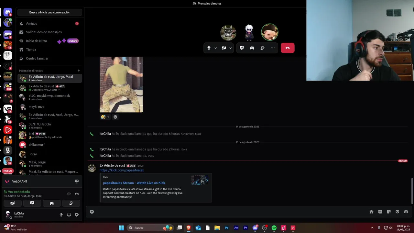Viewport: 414px width, 233px height.
Task: Open user settings gear
Action: [77, 215]
